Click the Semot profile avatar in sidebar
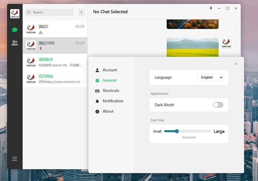The image size is (258, 181). pyautogui.click(x=15, y=14)
